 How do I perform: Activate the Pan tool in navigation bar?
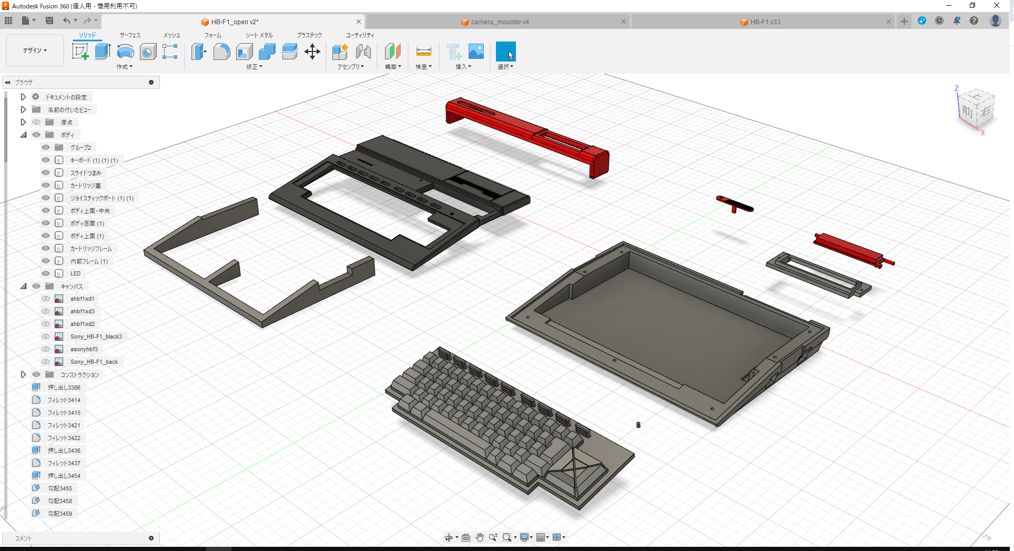click(x=479, y=537)
